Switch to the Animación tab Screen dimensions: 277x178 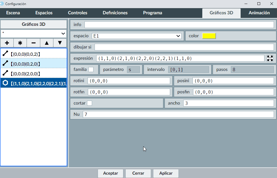tap(259, 13)
